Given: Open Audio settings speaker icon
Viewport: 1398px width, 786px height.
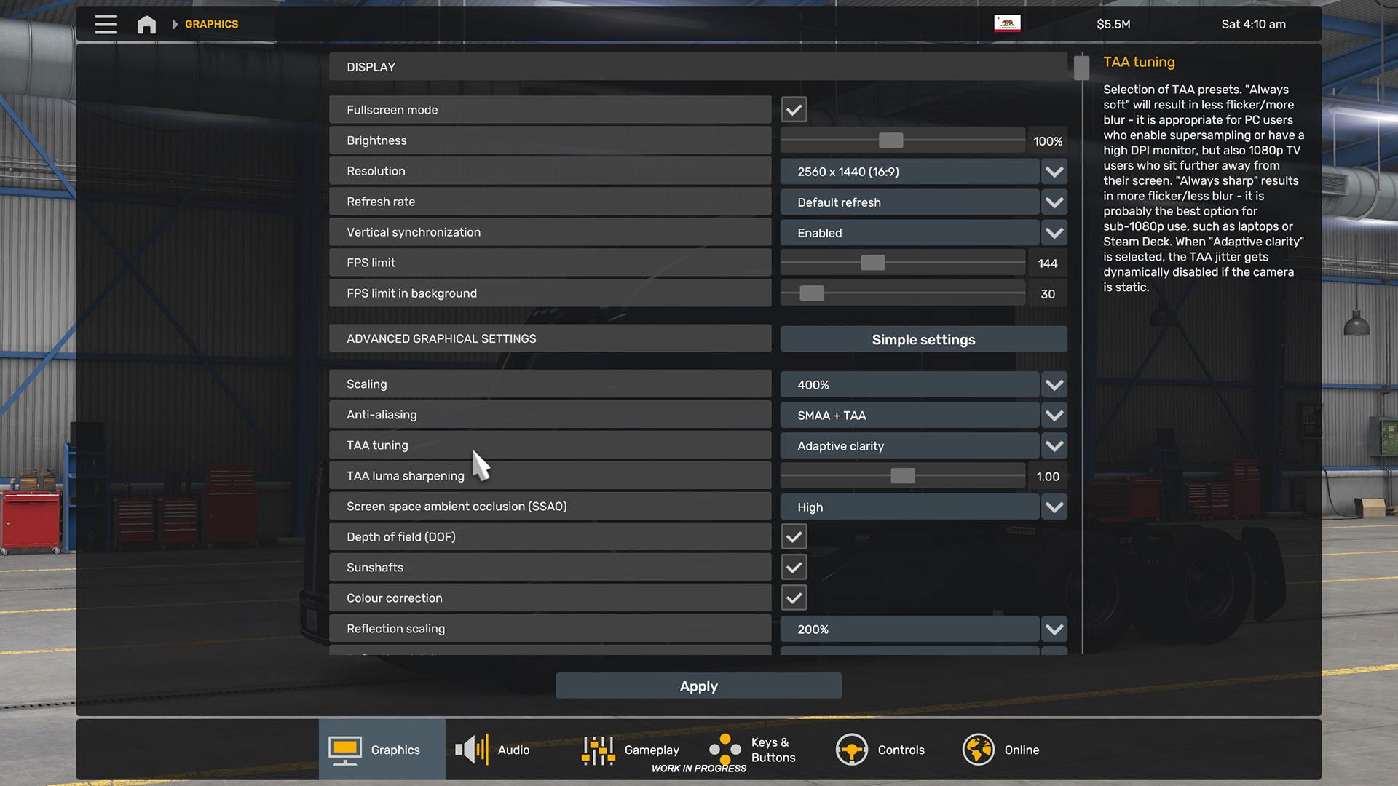Looking at the screenshot, I should [x=472, y=750].
